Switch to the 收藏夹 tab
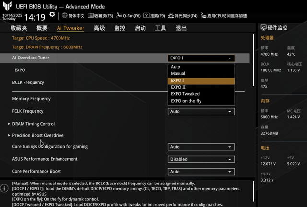 point(19,28)
